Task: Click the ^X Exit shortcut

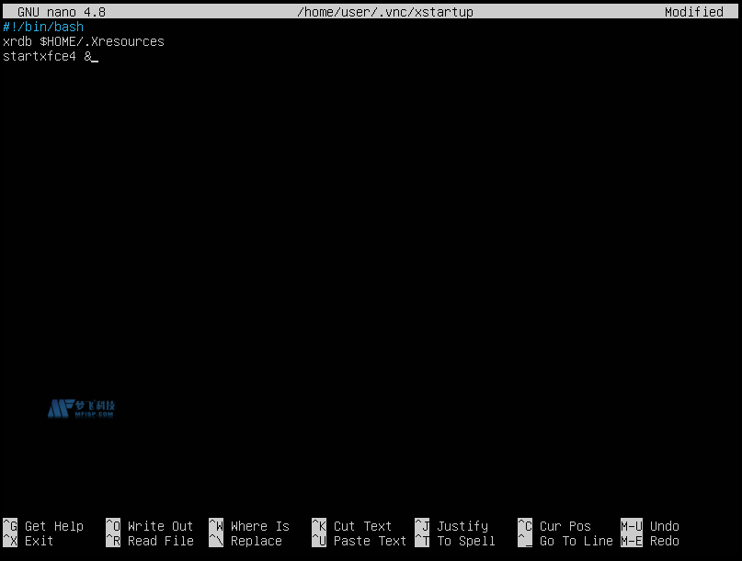Action: (x=29, y=541)
